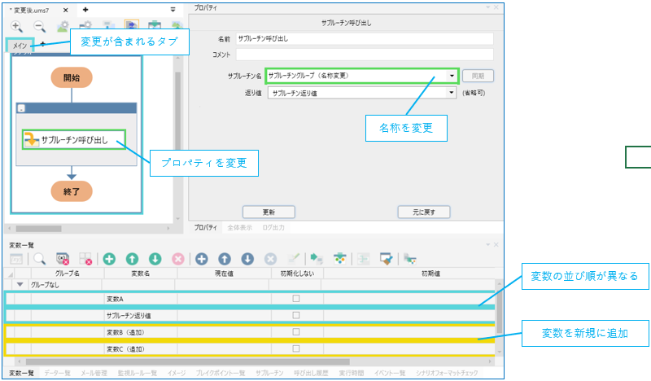The height and width of the screenshot is (381, 651).
Task: Click the zoom in magnifier icon
Action: (16, 27)
